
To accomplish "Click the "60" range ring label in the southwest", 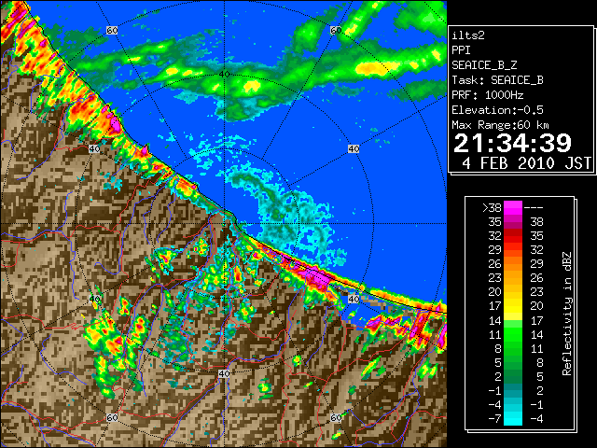I will point(112,418).
